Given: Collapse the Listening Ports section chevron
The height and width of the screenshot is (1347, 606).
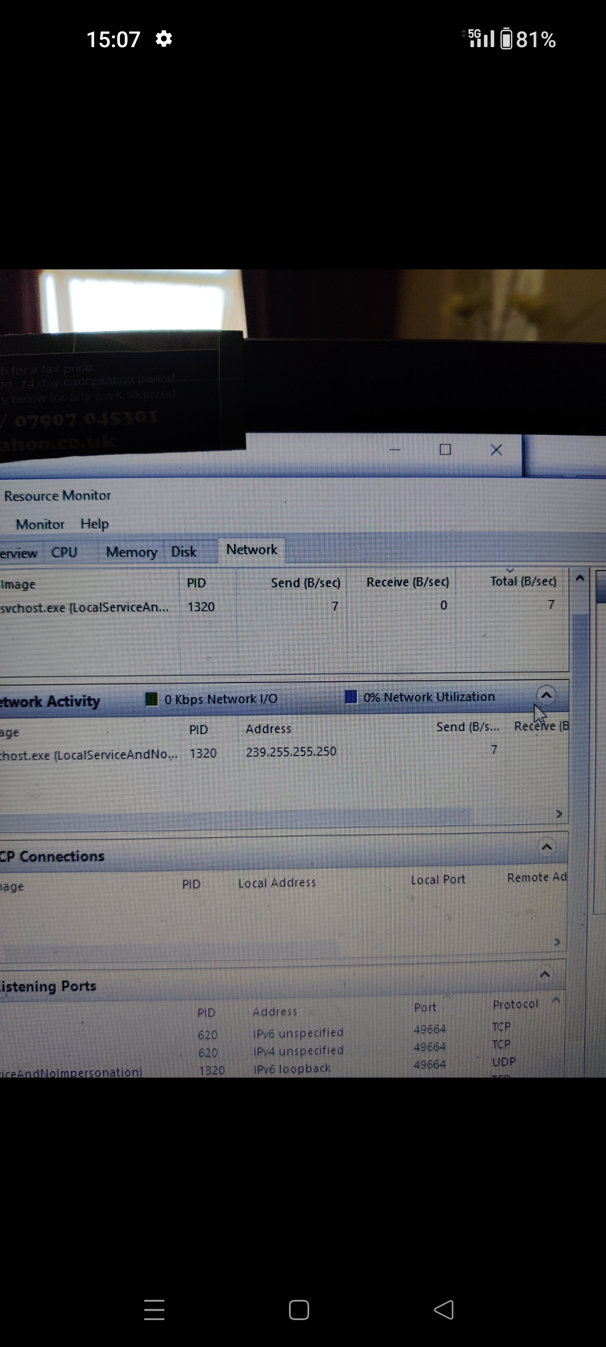Looking at the screenshot, I should tap(544, 974).
